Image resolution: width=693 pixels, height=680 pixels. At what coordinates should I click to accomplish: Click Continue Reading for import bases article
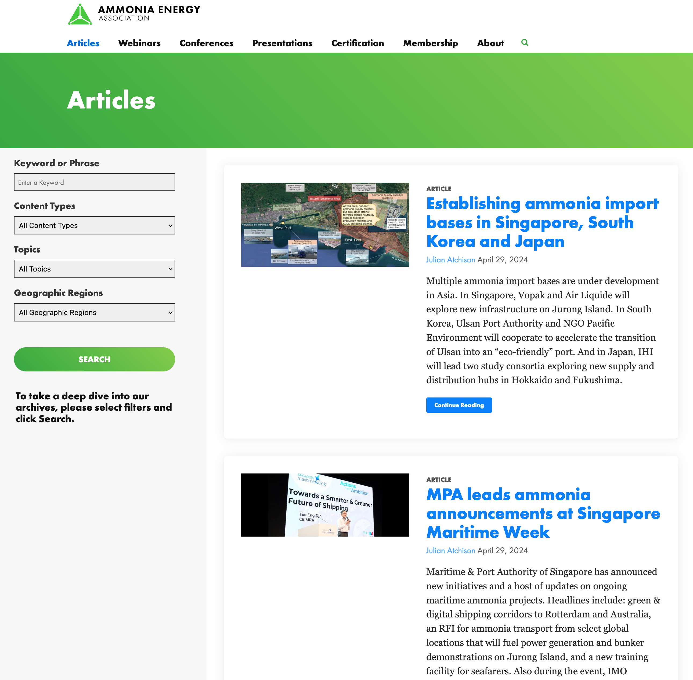click(x=459, y=405)
